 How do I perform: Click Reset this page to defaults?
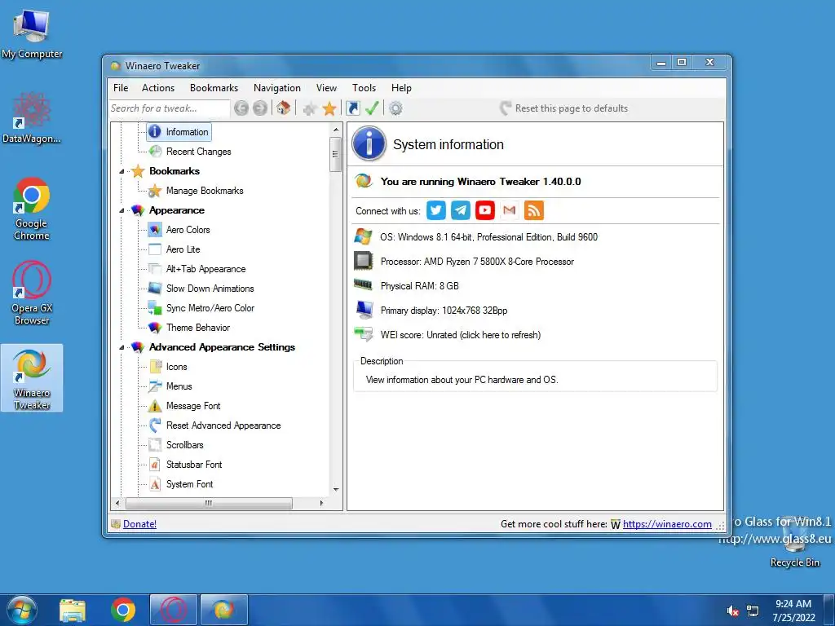564,108
